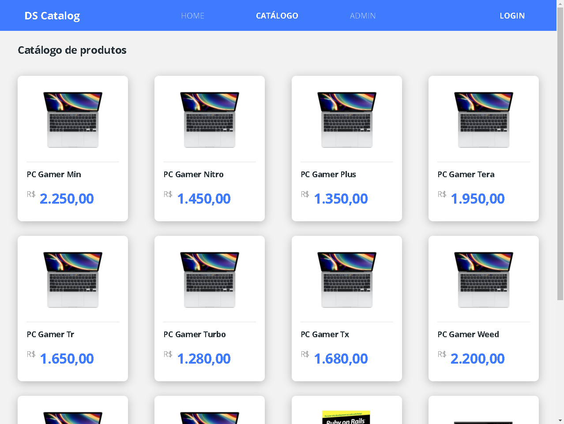Click the scrollbar down arrow

[x=560, y=420]
